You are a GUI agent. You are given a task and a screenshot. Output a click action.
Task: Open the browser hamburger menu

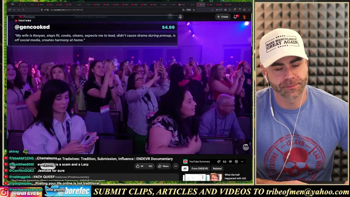pyautogui.click(x=249, y=10)
